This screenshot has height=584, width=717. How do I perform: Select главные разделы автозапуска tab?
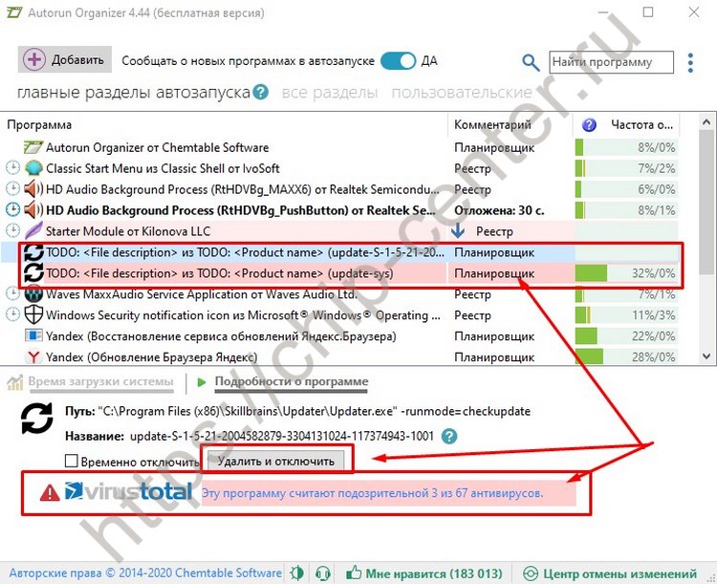click(x=134, y=93)
